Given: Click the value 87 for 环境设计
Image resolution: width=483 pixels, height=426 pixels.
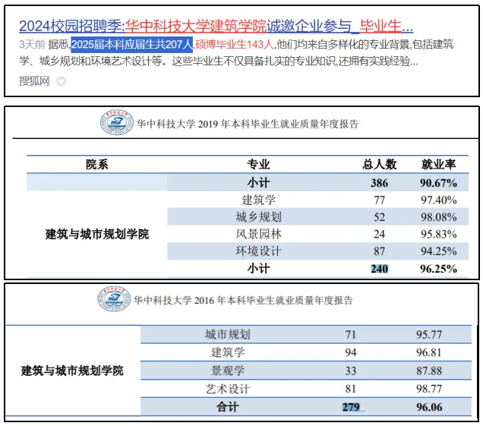Looking at the screenshot, I should point(379,251).
